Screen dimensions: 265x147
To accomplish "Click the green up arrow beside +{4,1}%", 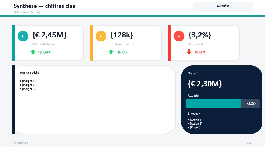I will [111, 52].
